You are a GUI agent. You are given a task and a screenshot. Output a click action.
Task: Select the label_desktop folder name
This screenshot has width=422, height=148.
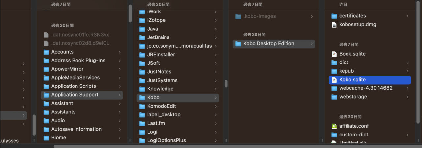[x=164, y=115]
